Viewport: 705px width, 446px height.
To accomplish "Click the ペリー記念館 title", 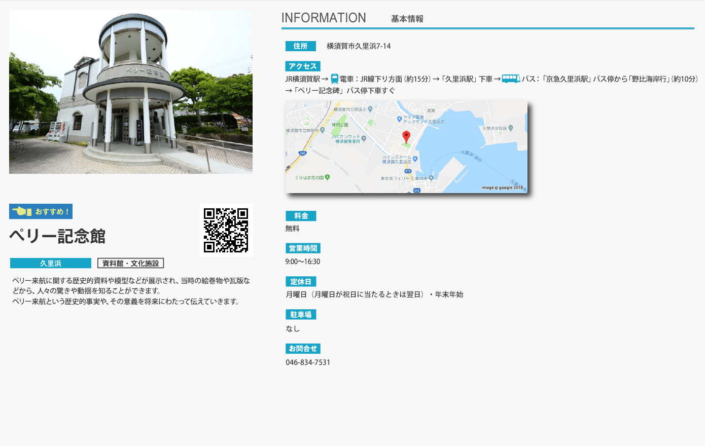I will click(x=57, y=236).
